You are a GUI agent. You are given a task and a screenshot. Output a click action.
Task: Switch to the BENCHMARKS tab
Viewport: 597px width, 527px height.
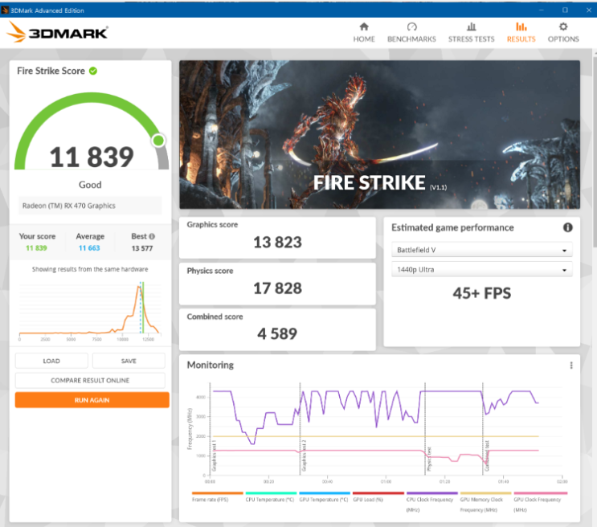(x=411, y=33)
